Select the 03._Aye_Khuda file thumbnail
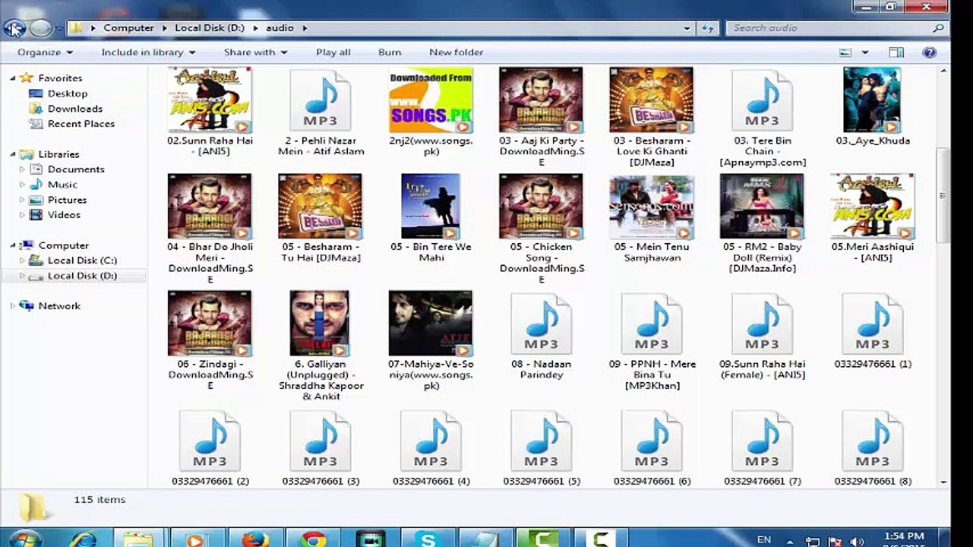Screen dimensions: 973x547 (872, 100)
